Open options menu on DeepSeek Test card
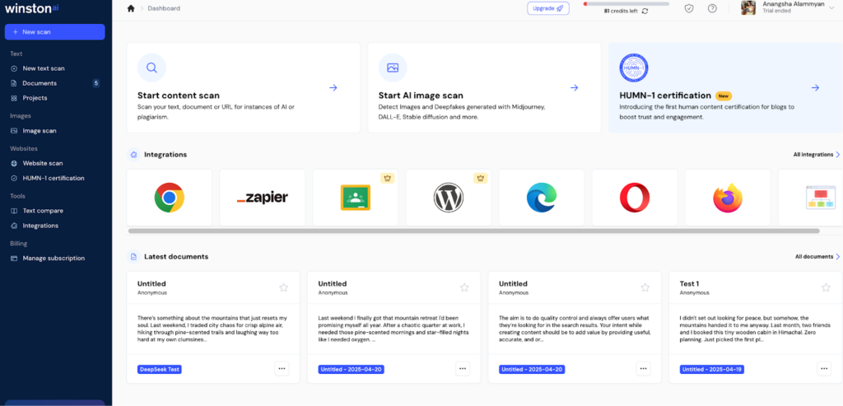843x406 pixels. [282, 368]
